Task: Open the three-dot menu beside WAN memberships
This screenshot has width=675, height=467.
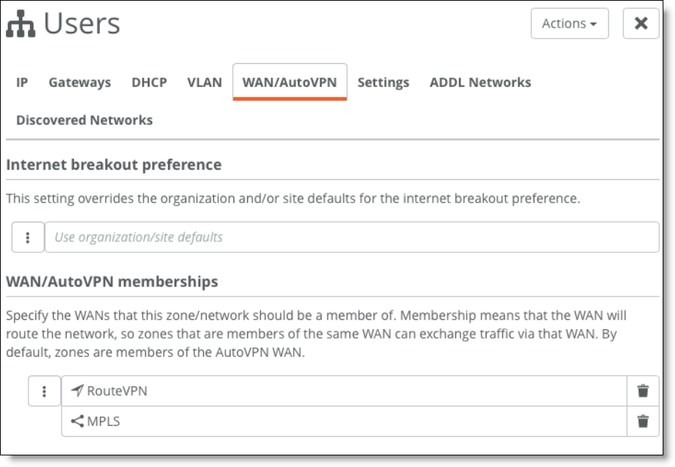Action: (x=44, y=391)
